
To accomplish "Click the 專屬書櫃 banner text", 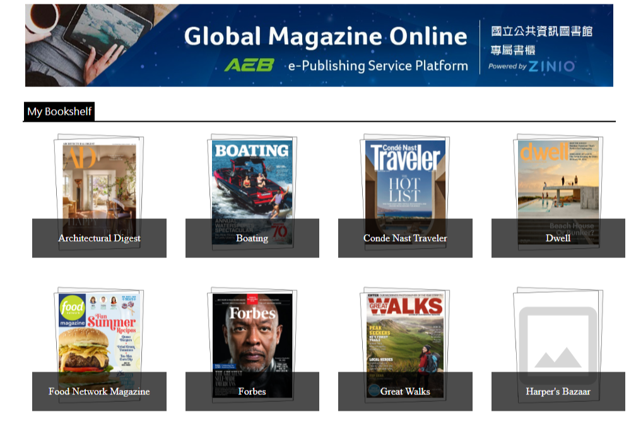I will (x=513, y=50).
